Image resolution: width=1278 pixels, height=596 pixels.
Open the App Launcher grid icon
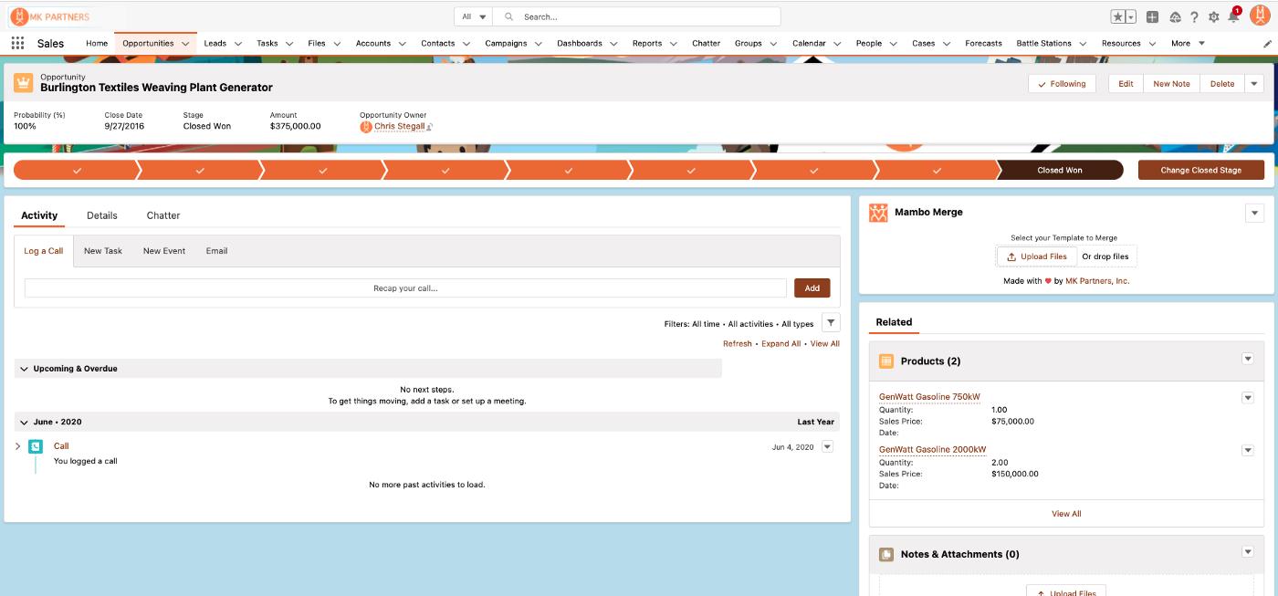point(17,43)
